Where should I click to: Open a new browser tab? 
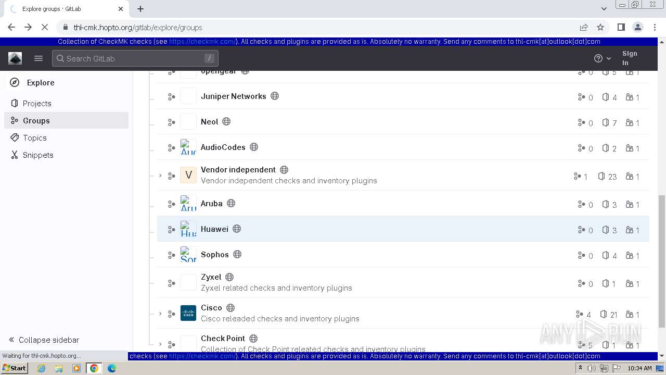click(x=140, y=9)
